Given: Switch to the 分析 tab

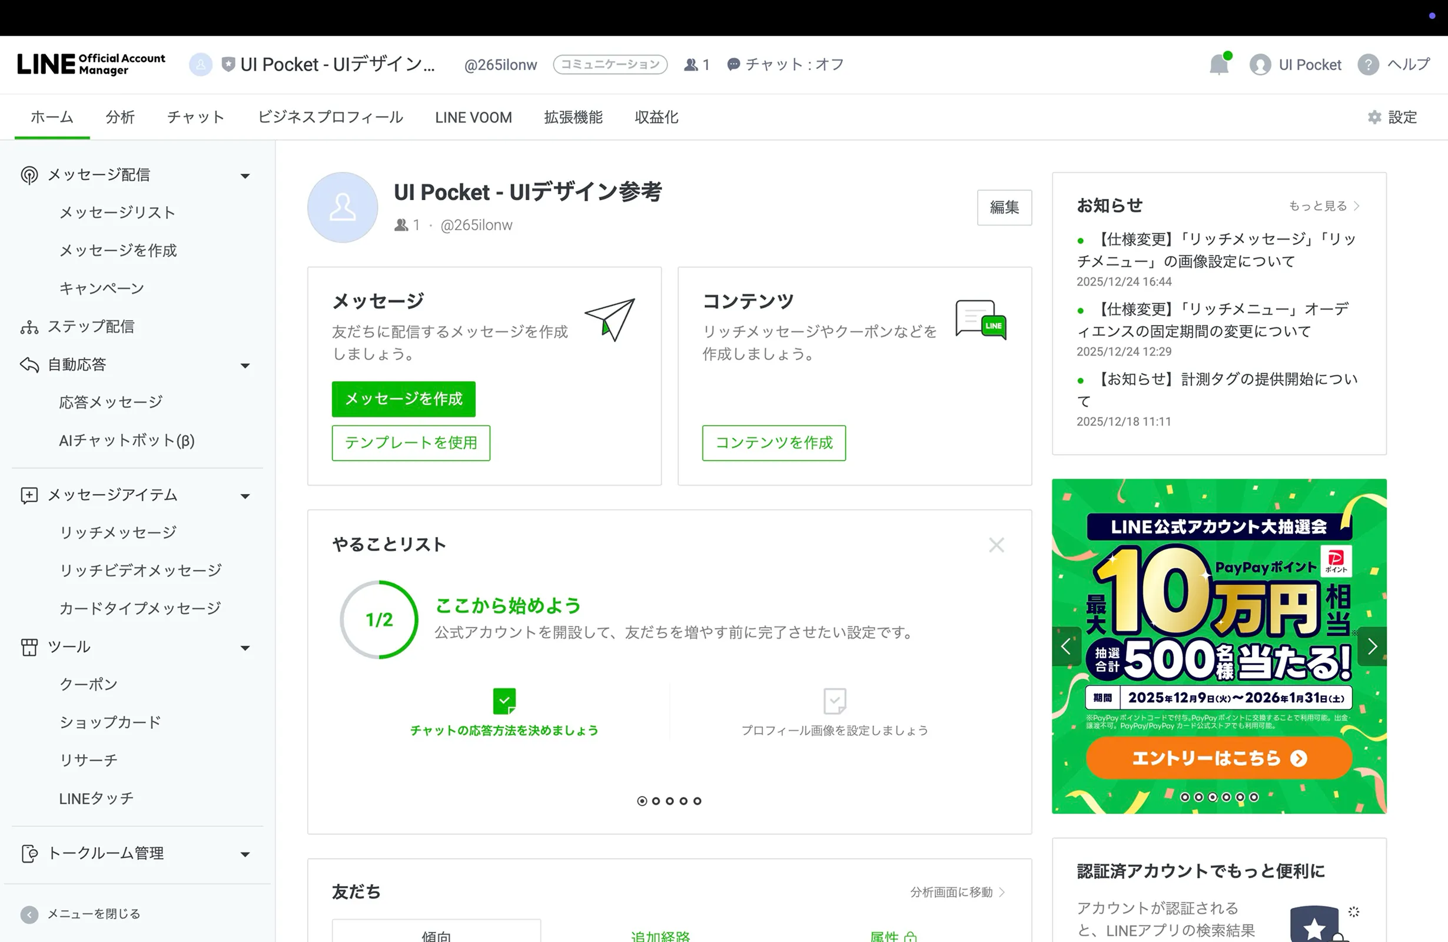Looking at the screenshot, I should (120, 117).
